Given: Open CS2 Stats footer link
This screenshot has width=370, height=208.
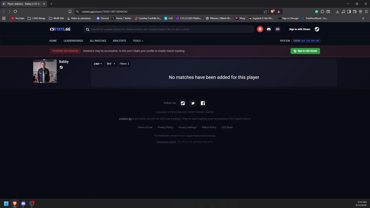Looking at the screenshot, I should click(227, 127).
